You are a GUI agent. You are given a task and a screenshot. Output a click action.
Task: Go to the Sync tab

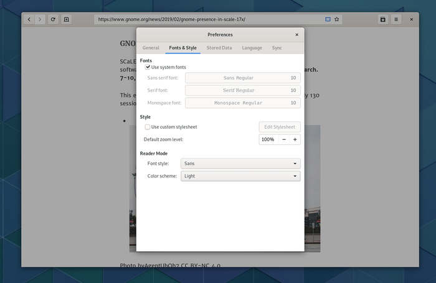277,48
